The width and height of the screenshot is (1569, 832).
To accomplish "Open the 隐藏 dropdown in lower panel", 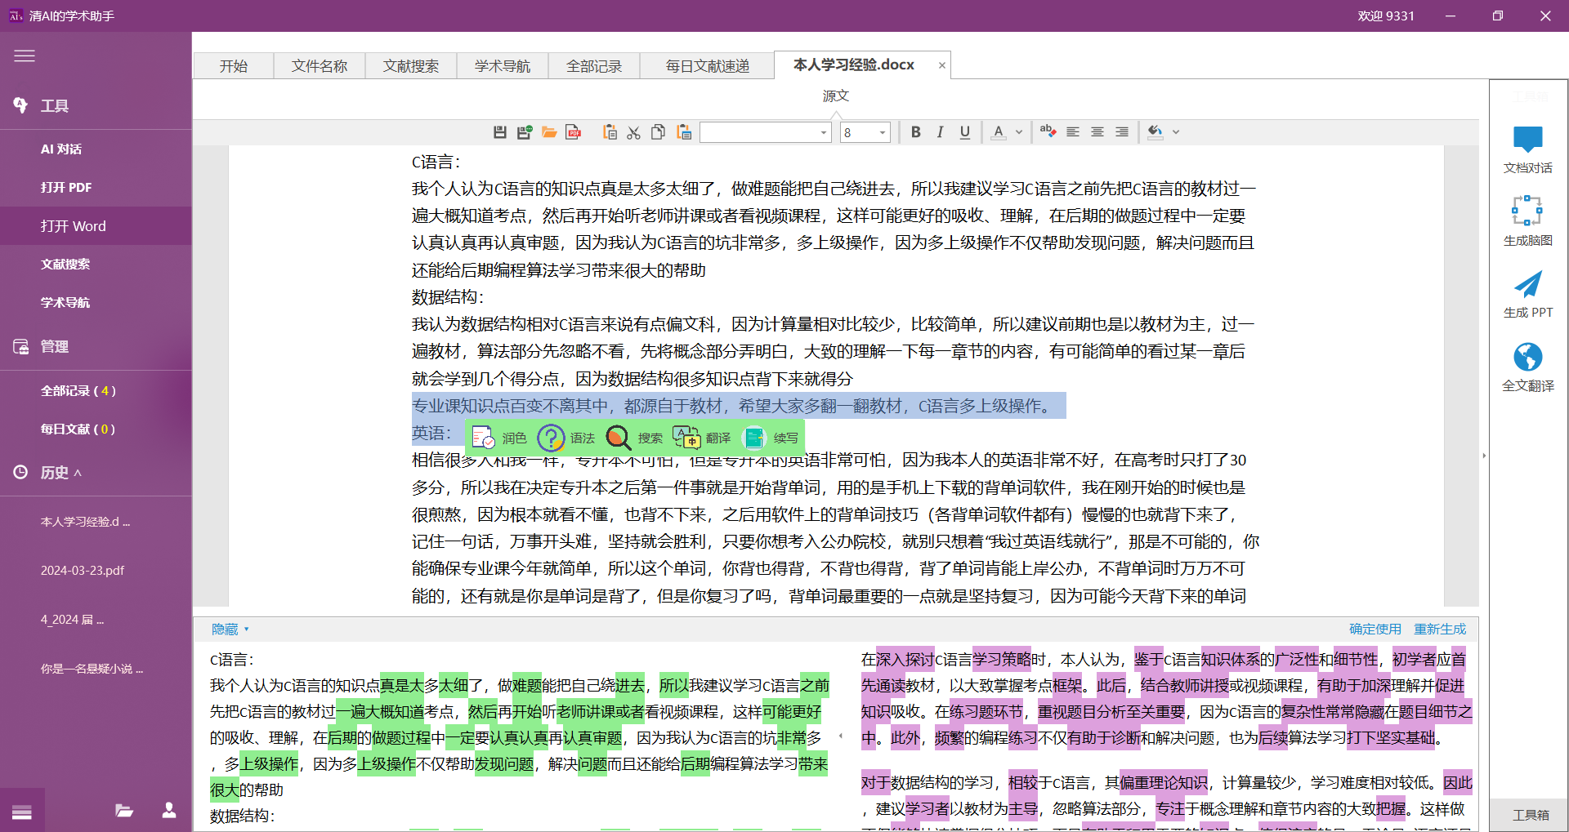I will pyautogui.click(x=230, y=630).
